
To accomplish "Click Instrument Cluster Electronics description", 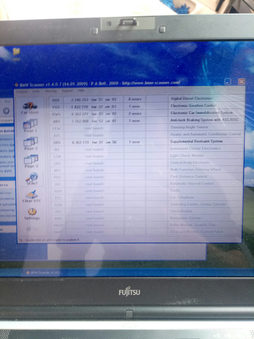I will point(195,148).
